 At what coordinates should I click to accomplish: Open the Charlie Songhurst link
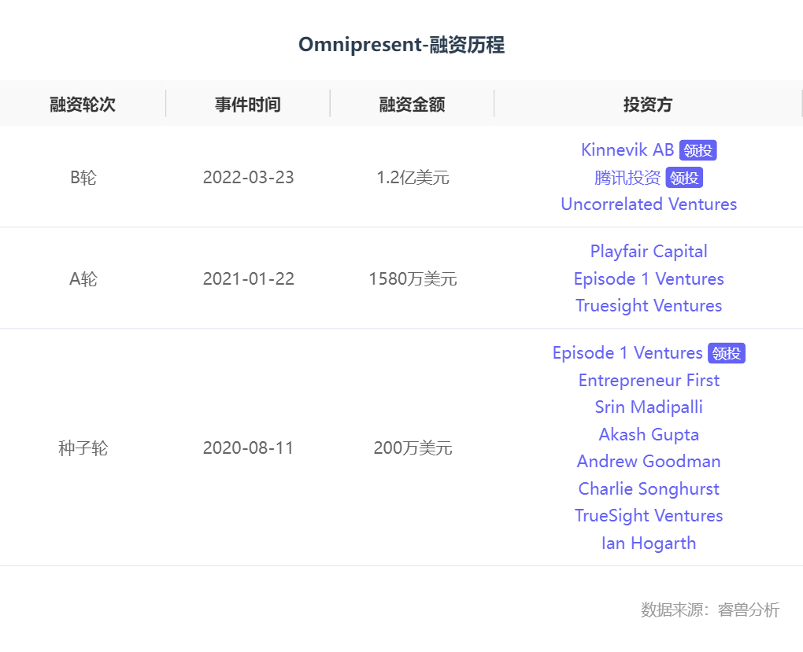[649, 488]
